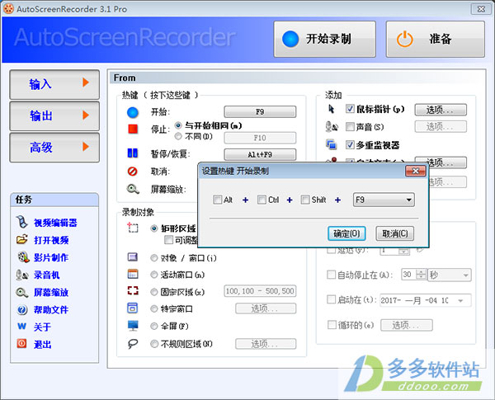The image size is (495, 400).
Task: Open the 输出 section tab
Action: coord(54,115)
